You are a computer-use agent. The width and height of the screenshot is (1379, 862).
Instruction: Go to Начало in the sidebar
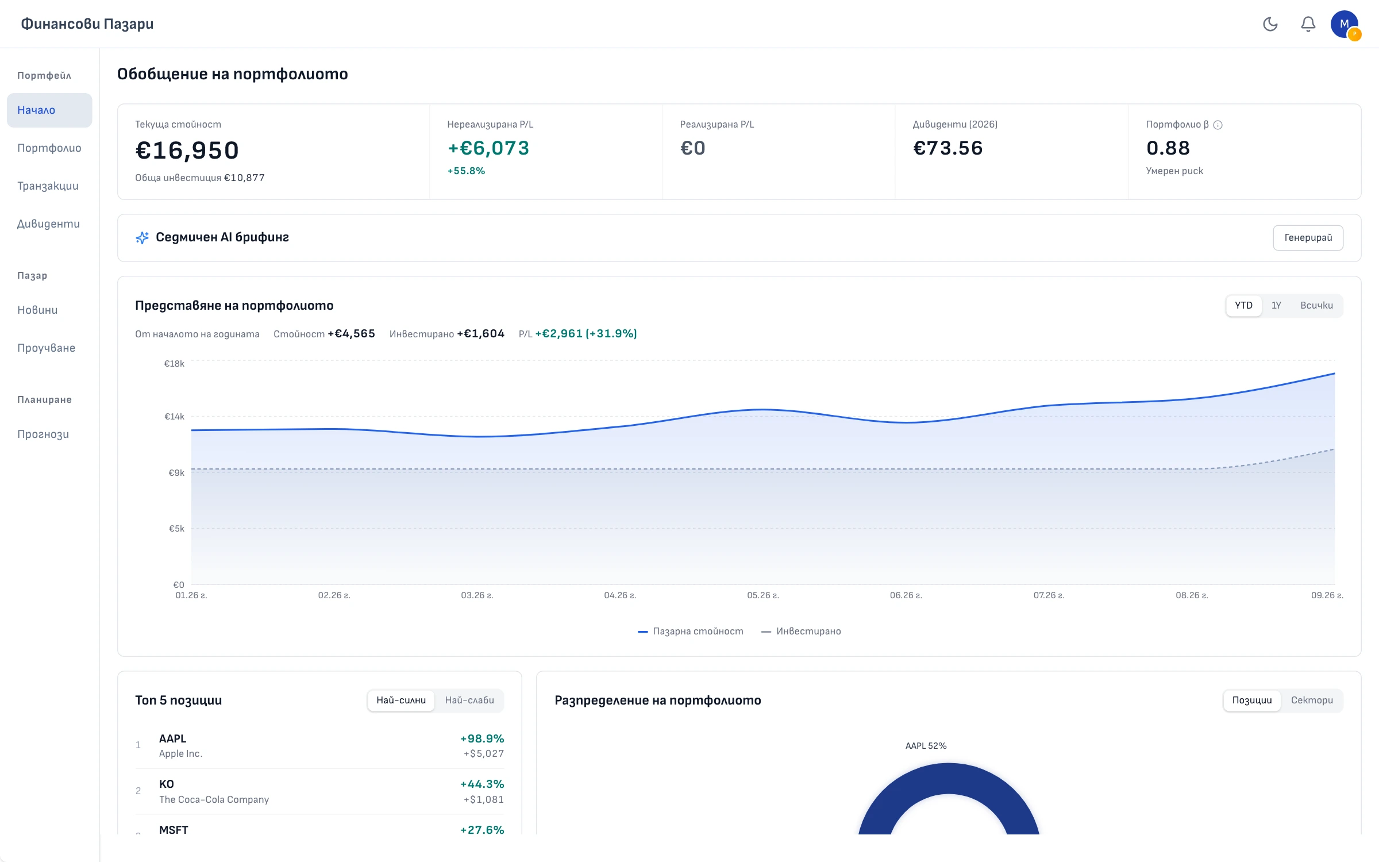(49, 110)
